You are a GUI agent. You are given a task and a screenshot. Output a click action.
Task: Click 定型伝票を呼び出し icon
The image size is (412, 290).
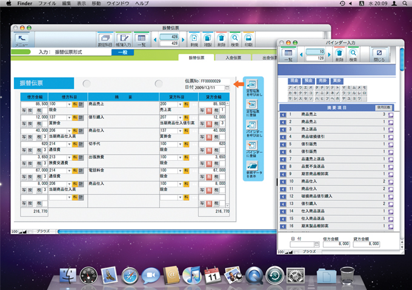[252, 84]
